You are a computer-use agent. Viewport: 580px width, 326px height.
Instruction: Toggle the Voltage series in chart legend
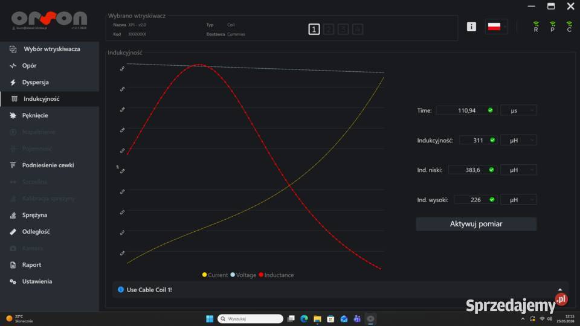pos(243,275)
